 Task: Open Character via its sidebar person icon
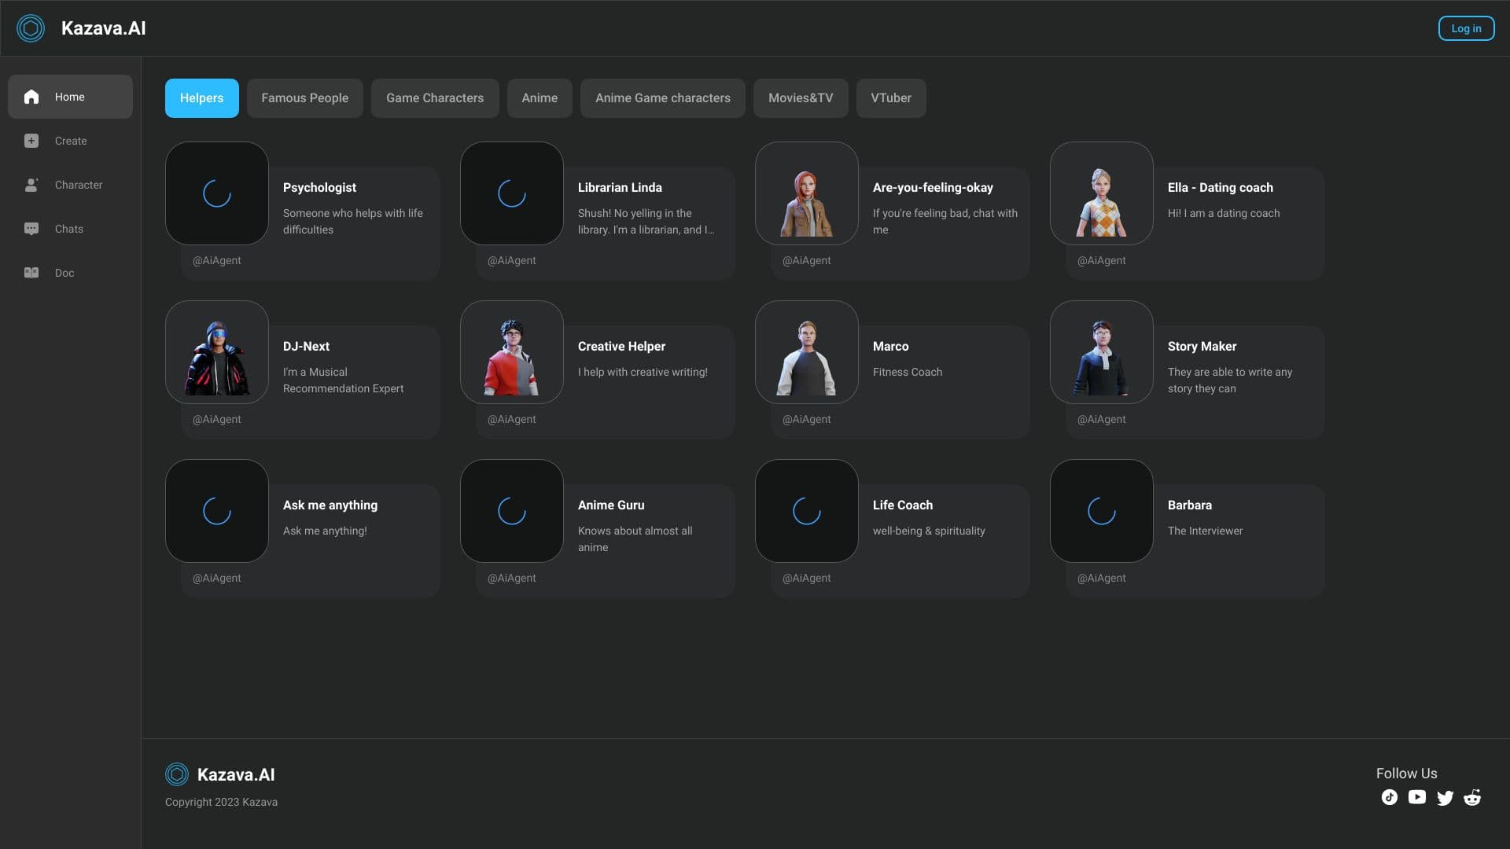pos(31,185)
